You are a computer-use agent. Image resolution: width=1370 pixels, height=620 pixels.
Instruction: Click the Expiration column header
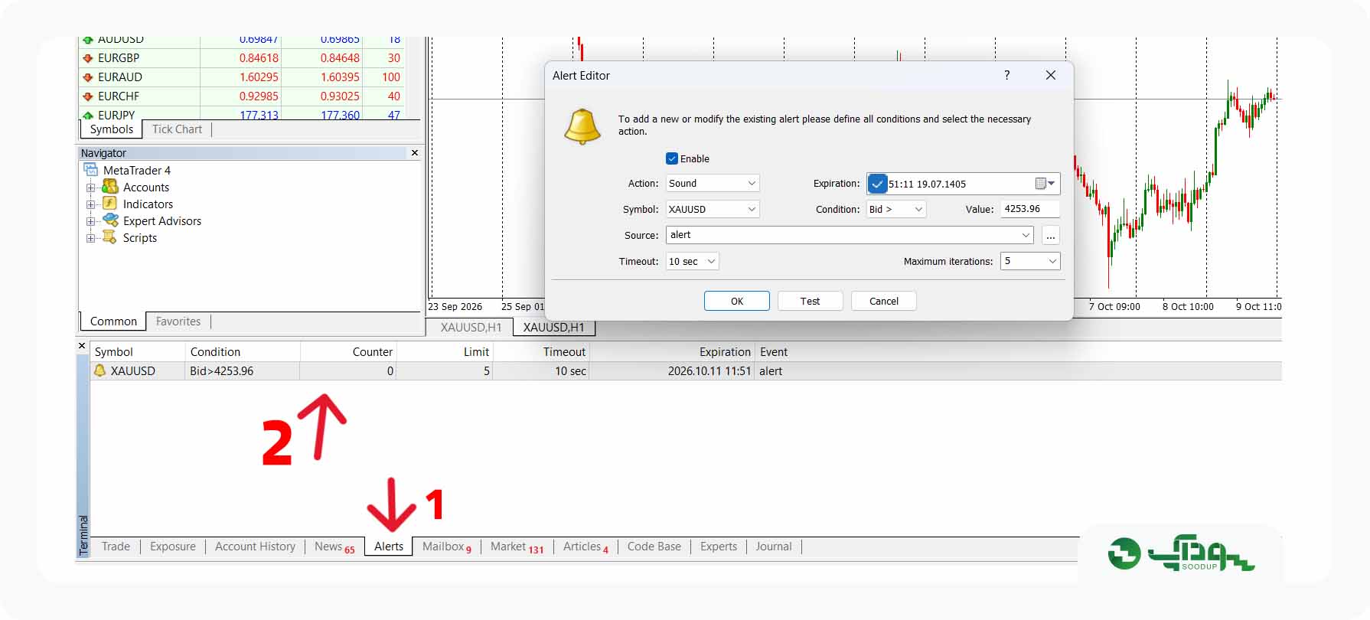[672, 352]
